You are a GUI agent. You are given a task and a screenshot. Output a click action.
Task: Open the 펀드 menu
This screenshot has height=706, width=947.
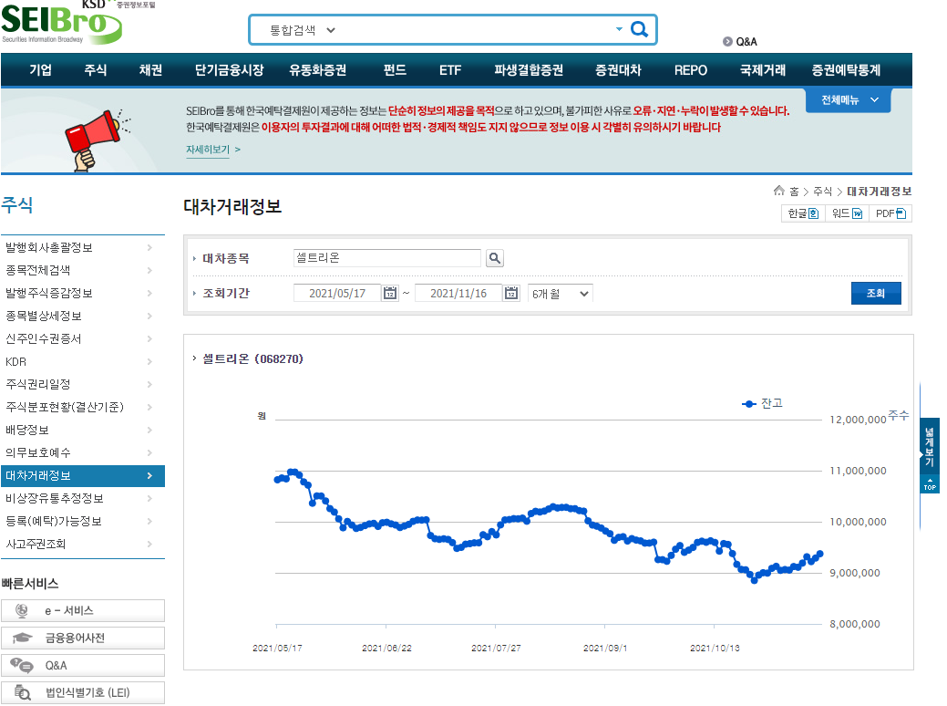coord(395,70)
